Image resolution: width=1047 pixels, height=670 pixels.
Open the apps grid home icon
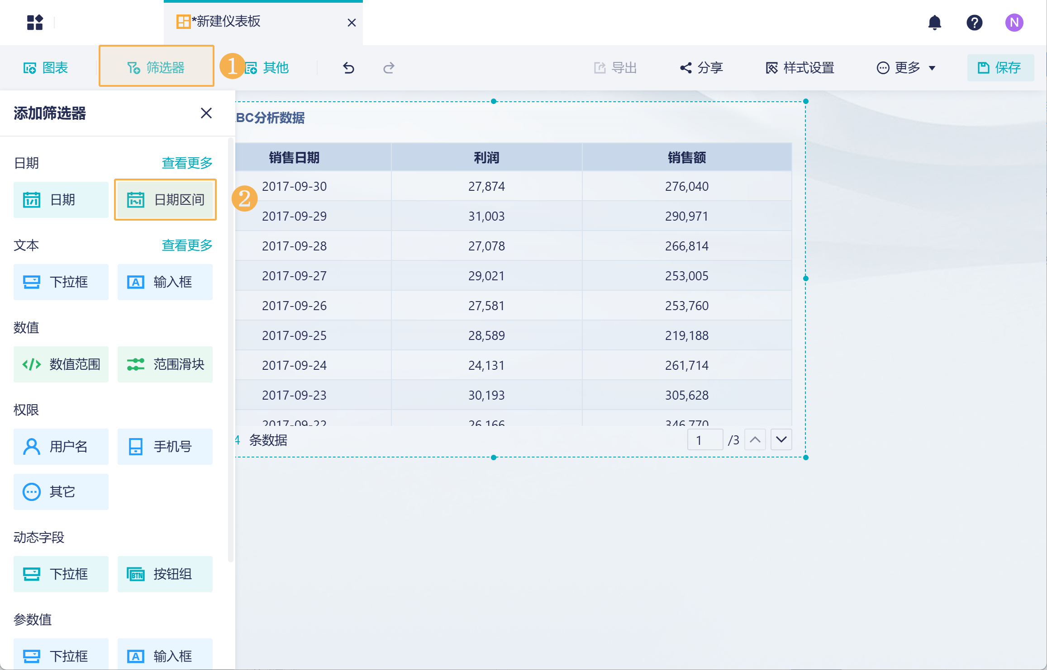(35, 22)
